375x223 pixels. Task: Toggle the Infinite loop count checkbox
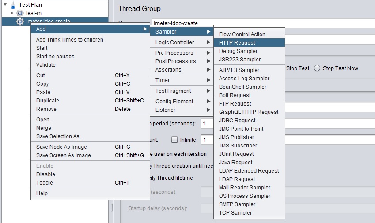(174, 140)
